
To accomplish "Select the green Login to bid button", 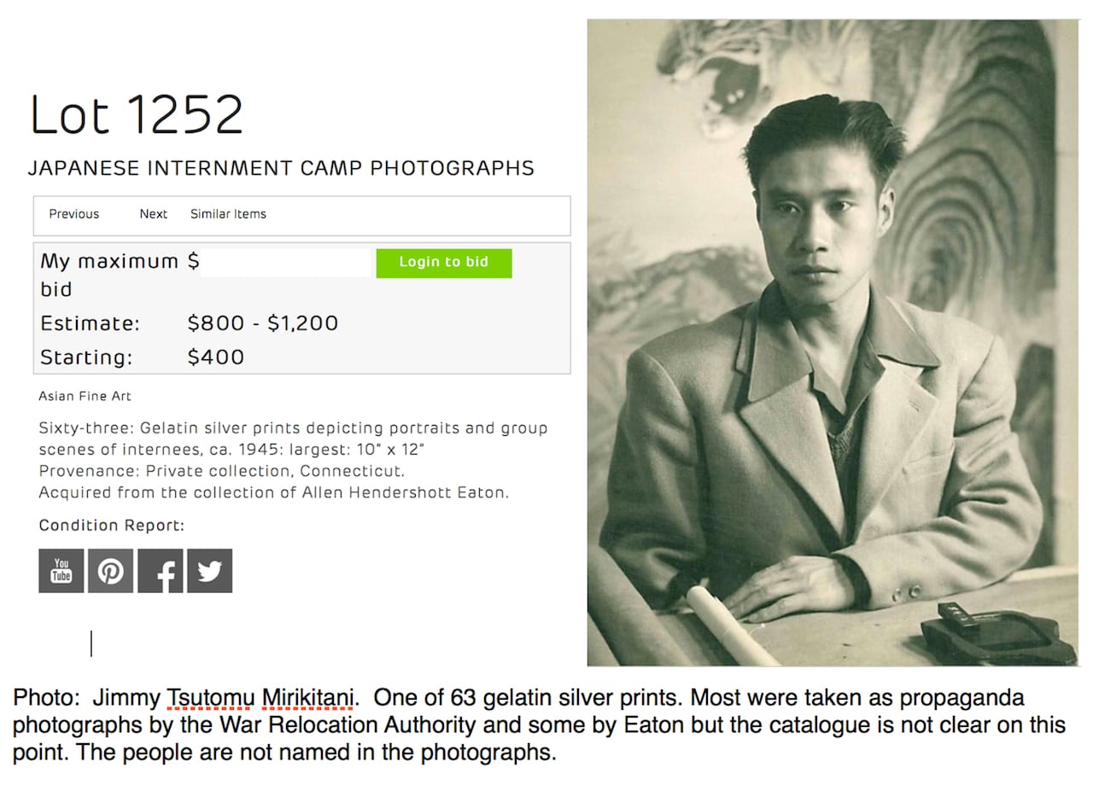I will 443,263.
